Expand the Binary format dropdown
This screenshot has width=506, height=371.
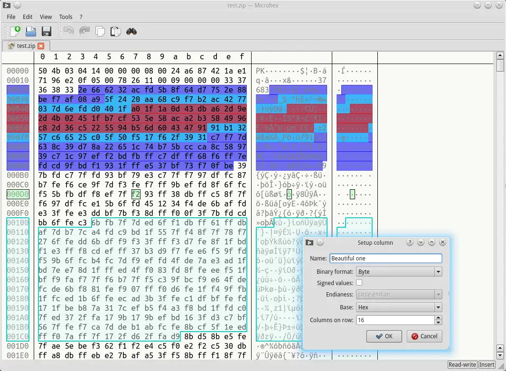438,272
